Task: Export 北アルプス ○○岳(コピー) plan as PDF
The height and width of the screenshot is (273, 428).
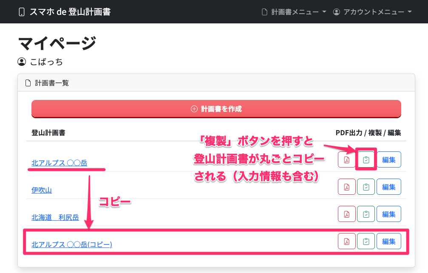Action: (x=347, y=242)
